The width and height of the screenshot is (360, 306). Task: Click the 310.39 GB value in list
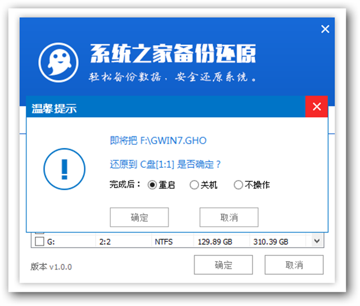point(271,242)
